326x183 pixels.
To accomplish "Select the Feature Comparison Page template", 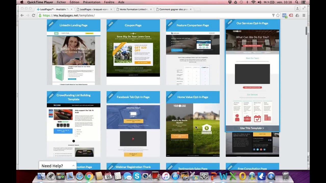I will tap(193, 52).
